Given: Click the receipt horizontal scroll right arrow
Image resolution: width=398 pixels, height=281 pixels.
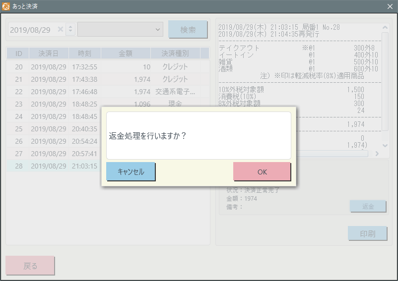Looking at the screenshot, I should tap(377, 154).
